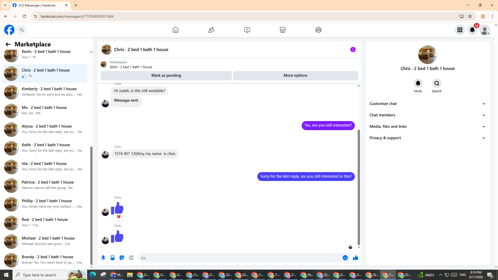Expand Media, files and links section

(427, 127)
